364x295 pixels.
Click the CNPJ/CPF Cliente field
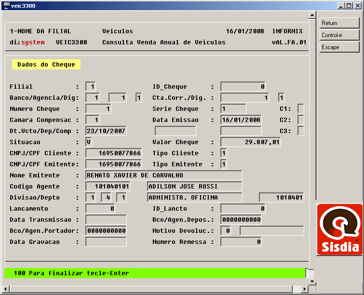click(114, 153)
